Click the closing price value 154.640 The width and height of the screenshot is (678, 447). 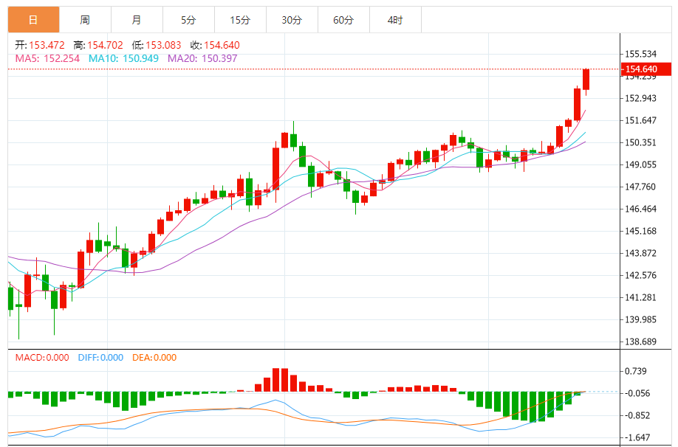click(x=222, y=45)
